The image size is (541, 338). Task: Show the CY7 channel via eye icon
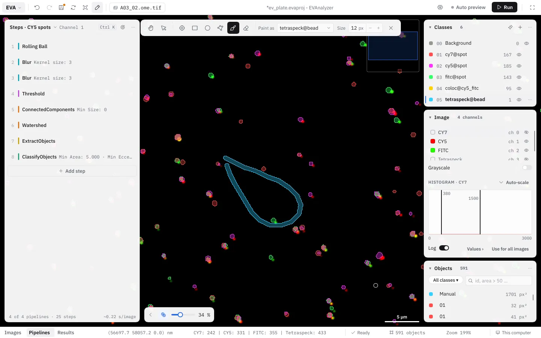(526, 133)
